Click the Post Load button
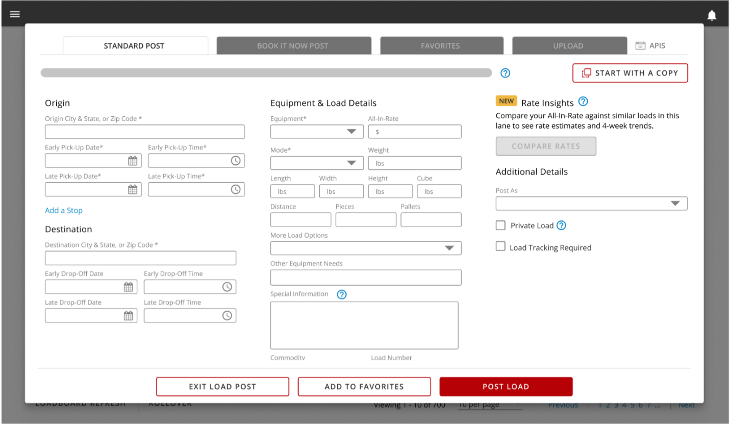The width and height of the screenshot is (730, 424). click(506, 387)
